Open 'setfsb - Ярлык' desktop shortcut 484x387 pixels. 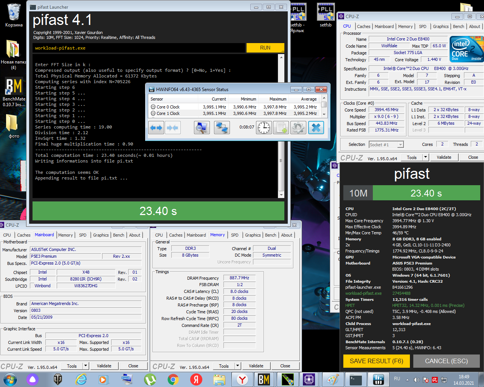(x=298, y=18)
